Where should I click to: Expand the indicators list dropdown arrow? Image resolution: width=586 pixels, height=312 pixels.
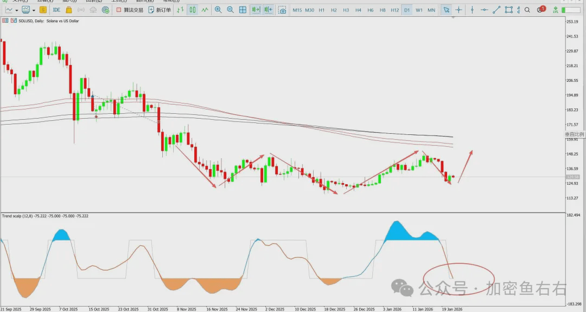tap(34, 10)
